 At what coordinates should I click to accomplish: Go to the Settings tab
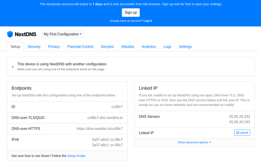point(185,47)
